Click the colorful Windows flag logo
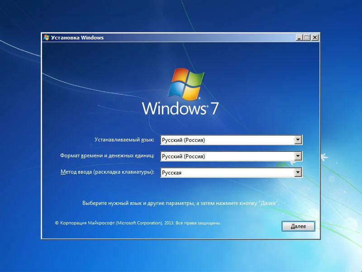 pyautogui.click(x=186, y=84)
